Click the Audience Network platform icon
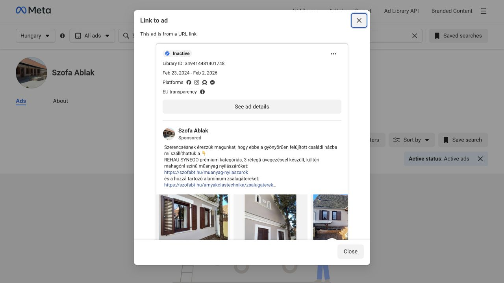Viewport: 504px width, 283px height. click(x=204, y=83)
